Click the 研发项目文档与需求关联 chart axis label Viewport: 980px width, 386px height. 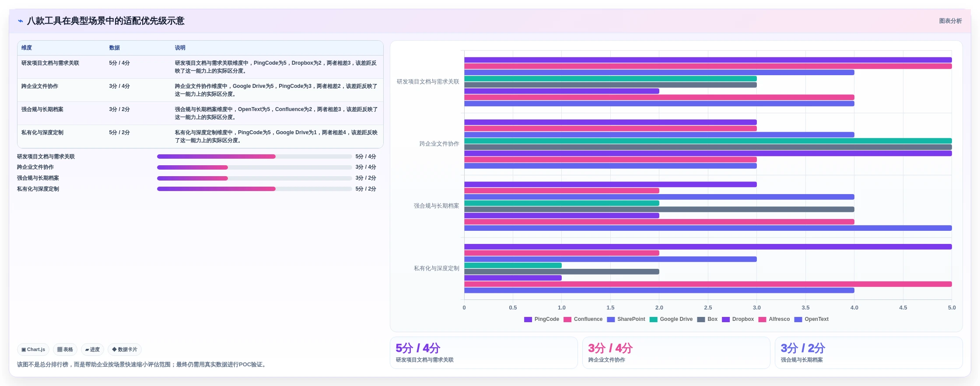click(x=428, y=82)
